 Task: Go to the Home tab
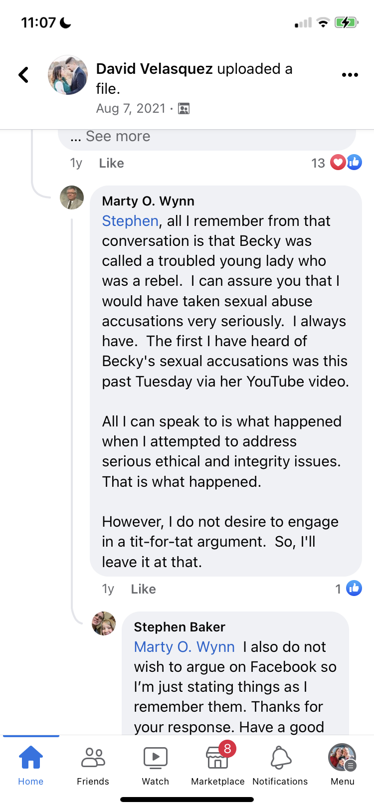(x=31, y=764)
